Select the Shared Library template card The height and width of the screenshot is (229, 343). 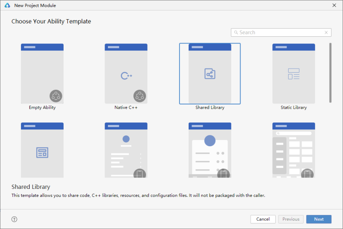point(210,74)
